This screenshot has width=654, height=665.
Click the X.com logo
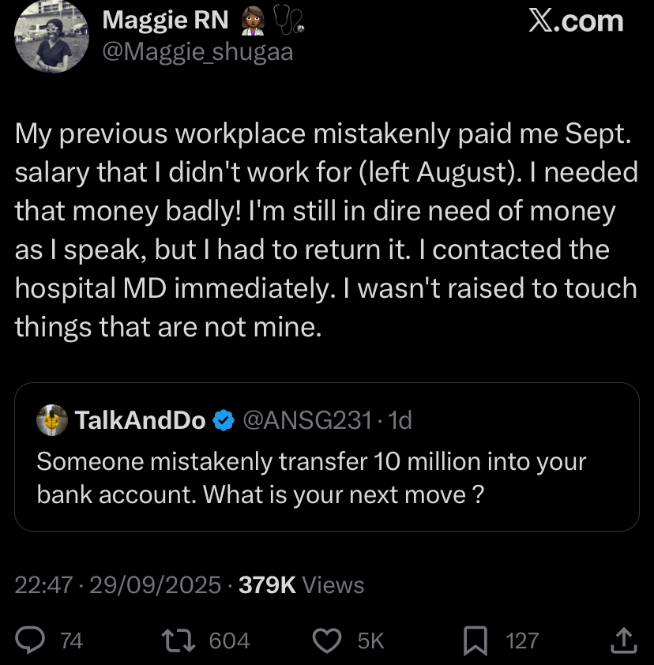click(x=575, y=21)
